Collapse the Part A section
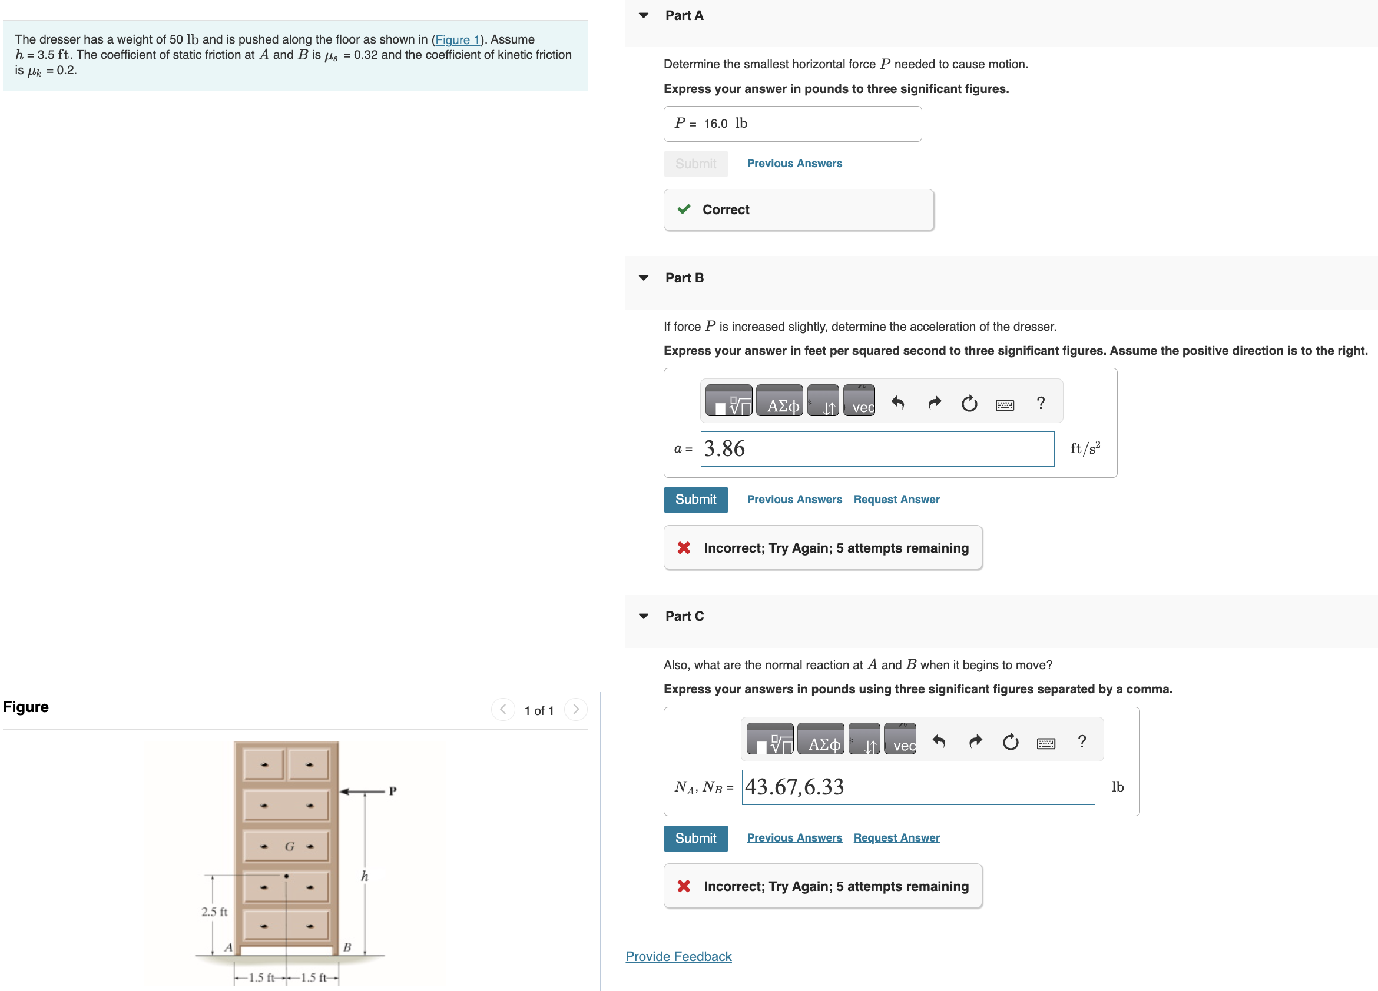Image resolution: width=1378 pixels, height=991 pixels. (644, 16)
